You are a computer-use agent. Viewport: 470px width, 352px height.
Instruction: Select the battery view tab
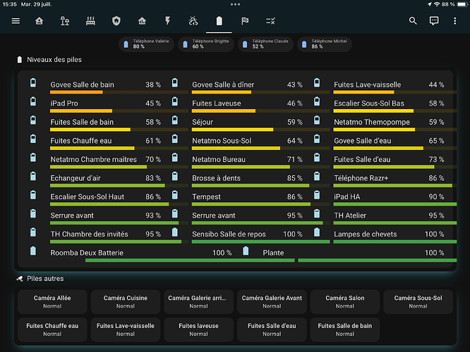tap(219, 21)
